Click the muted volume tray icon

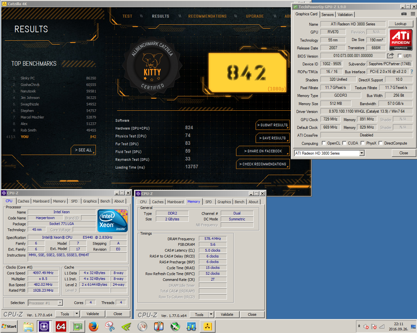366,327
